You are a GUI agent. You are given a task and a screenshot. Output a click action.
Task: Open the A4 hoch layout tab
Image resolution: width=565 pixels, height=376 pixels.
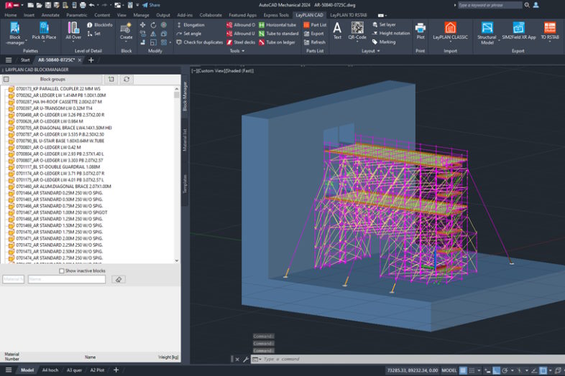pyautogui.click(x=51, y=370)
